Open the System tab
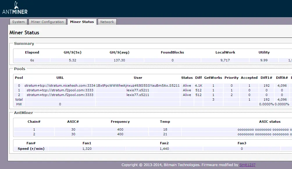Screen dimensions: 292x169 [18, 22]
